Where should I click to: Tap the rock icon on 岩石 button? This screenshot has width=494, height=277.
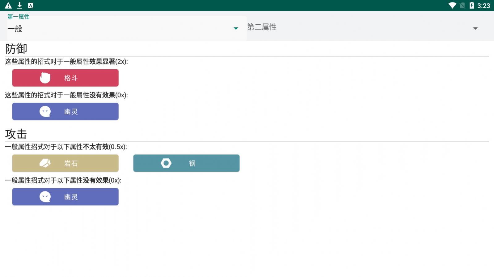[45, 163]
